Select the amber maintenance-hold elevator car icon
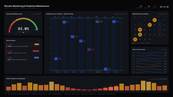This screenshot has width=173, height=97. [x=97, y=22]
